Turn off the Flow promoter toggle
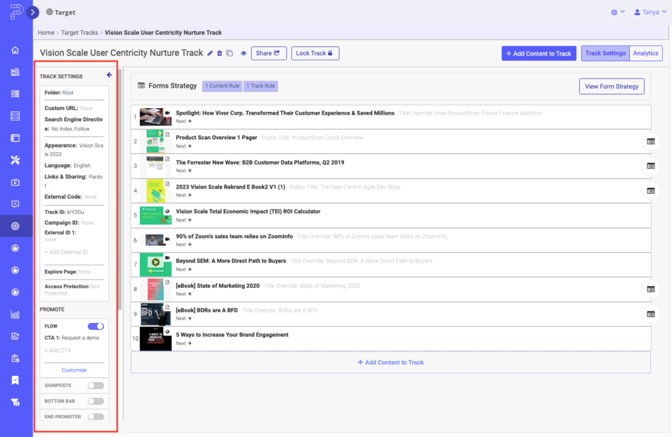Viewport: 672px width, 437px height. click(x=96, y=326)
